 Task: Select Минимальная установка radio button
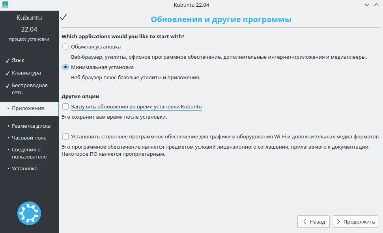(65, 67)
